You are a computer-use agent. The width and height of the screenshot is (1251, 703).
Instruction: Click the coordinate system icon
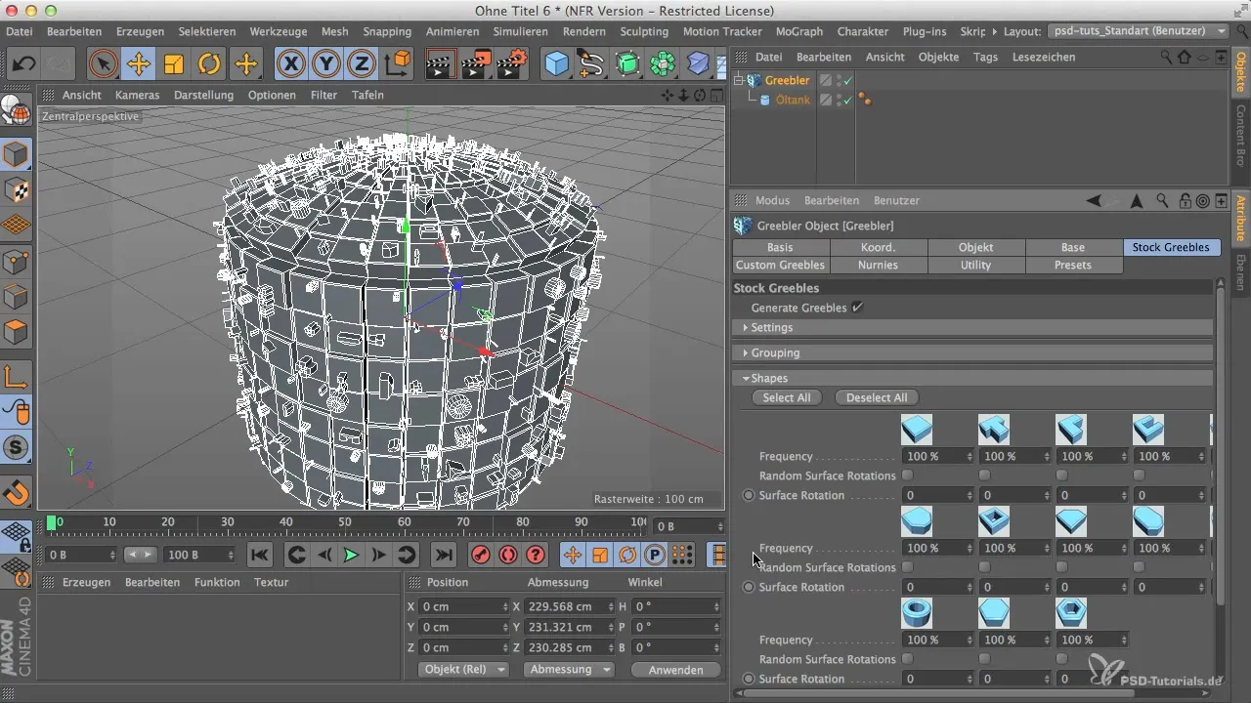click(398, 64)
